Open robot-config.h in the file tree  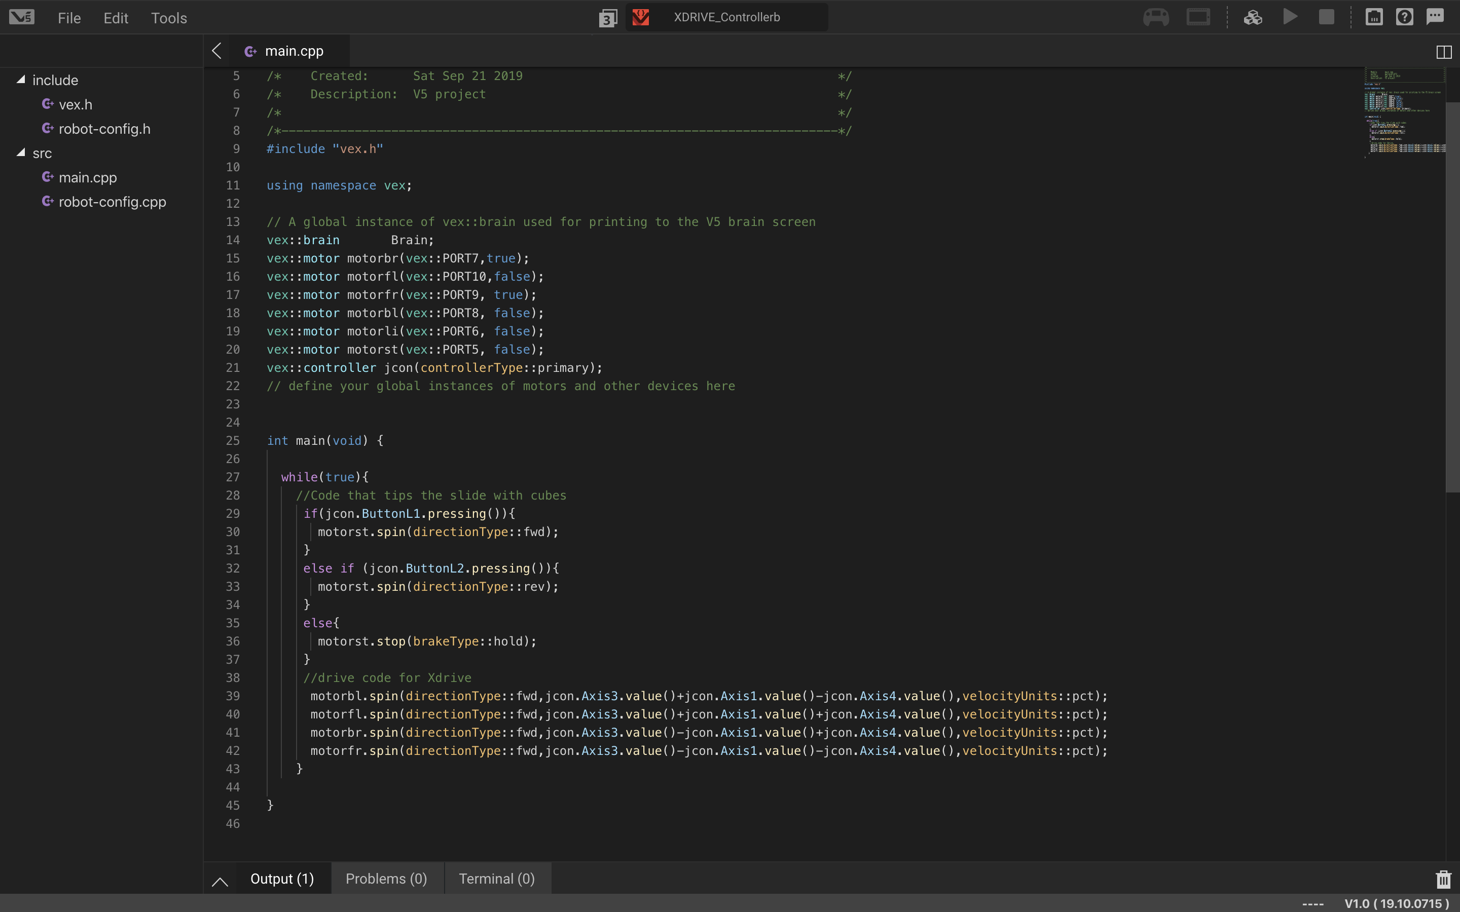point(104,129)
